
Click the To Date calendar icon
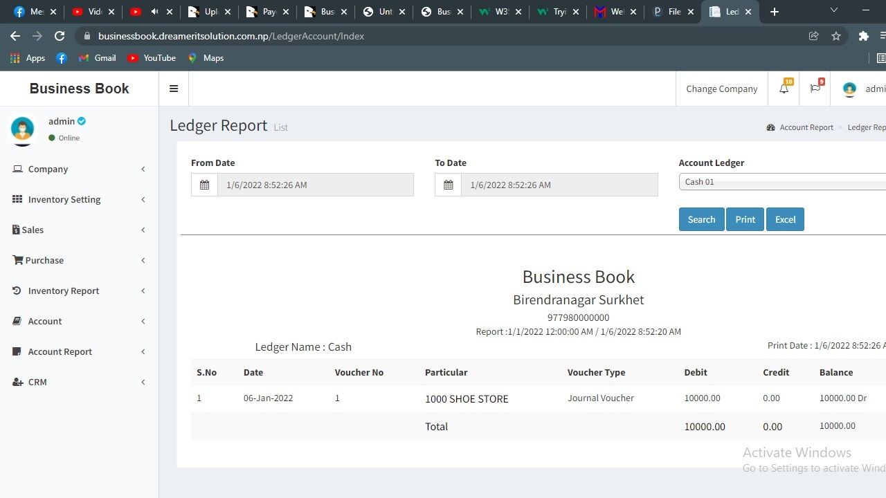click(x=448, y=185)
